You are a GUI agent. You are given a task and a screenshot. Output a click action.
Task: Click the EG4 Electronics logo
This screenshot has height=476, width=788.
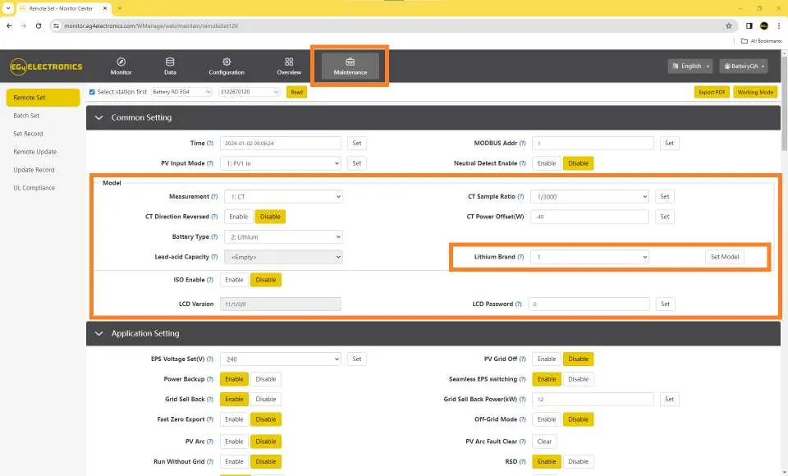pyautogui.click(x=46, y=66)
